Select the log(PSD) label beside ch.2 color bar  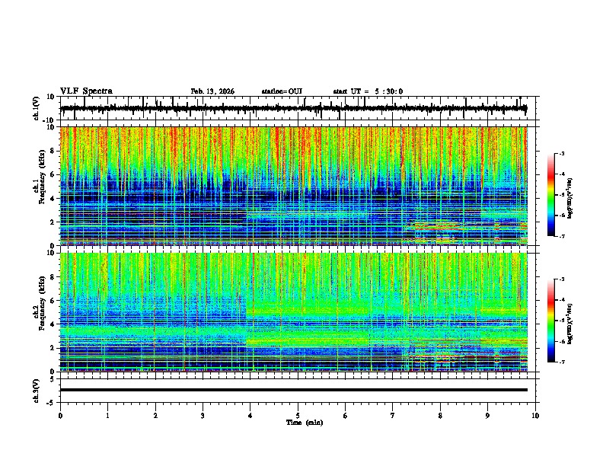[570, 324]
